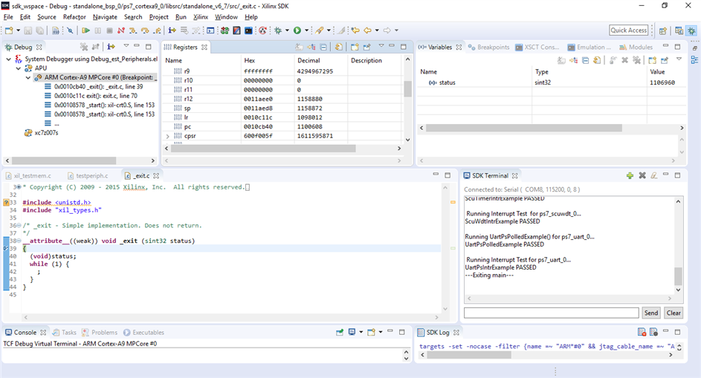Click the Save icon in main toolbar
701x378 pixels.
pos(28,30)
